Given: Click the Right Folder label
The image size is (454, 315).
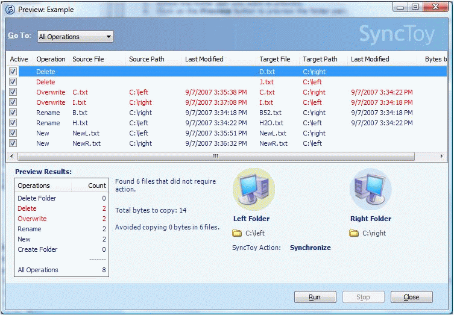Looking at the screenshot, I should click(x=371, y=219).
